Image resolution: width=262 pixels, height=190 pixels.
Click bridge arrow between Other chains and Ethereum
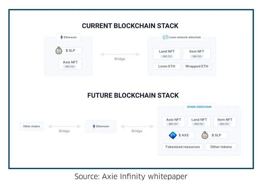(64, 126)
